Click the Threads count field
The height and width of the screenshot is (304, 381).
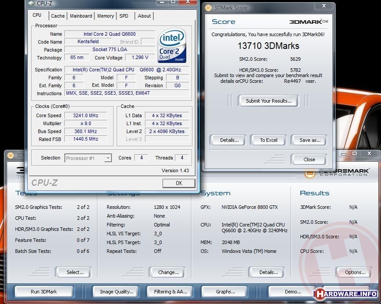[182, 158]
